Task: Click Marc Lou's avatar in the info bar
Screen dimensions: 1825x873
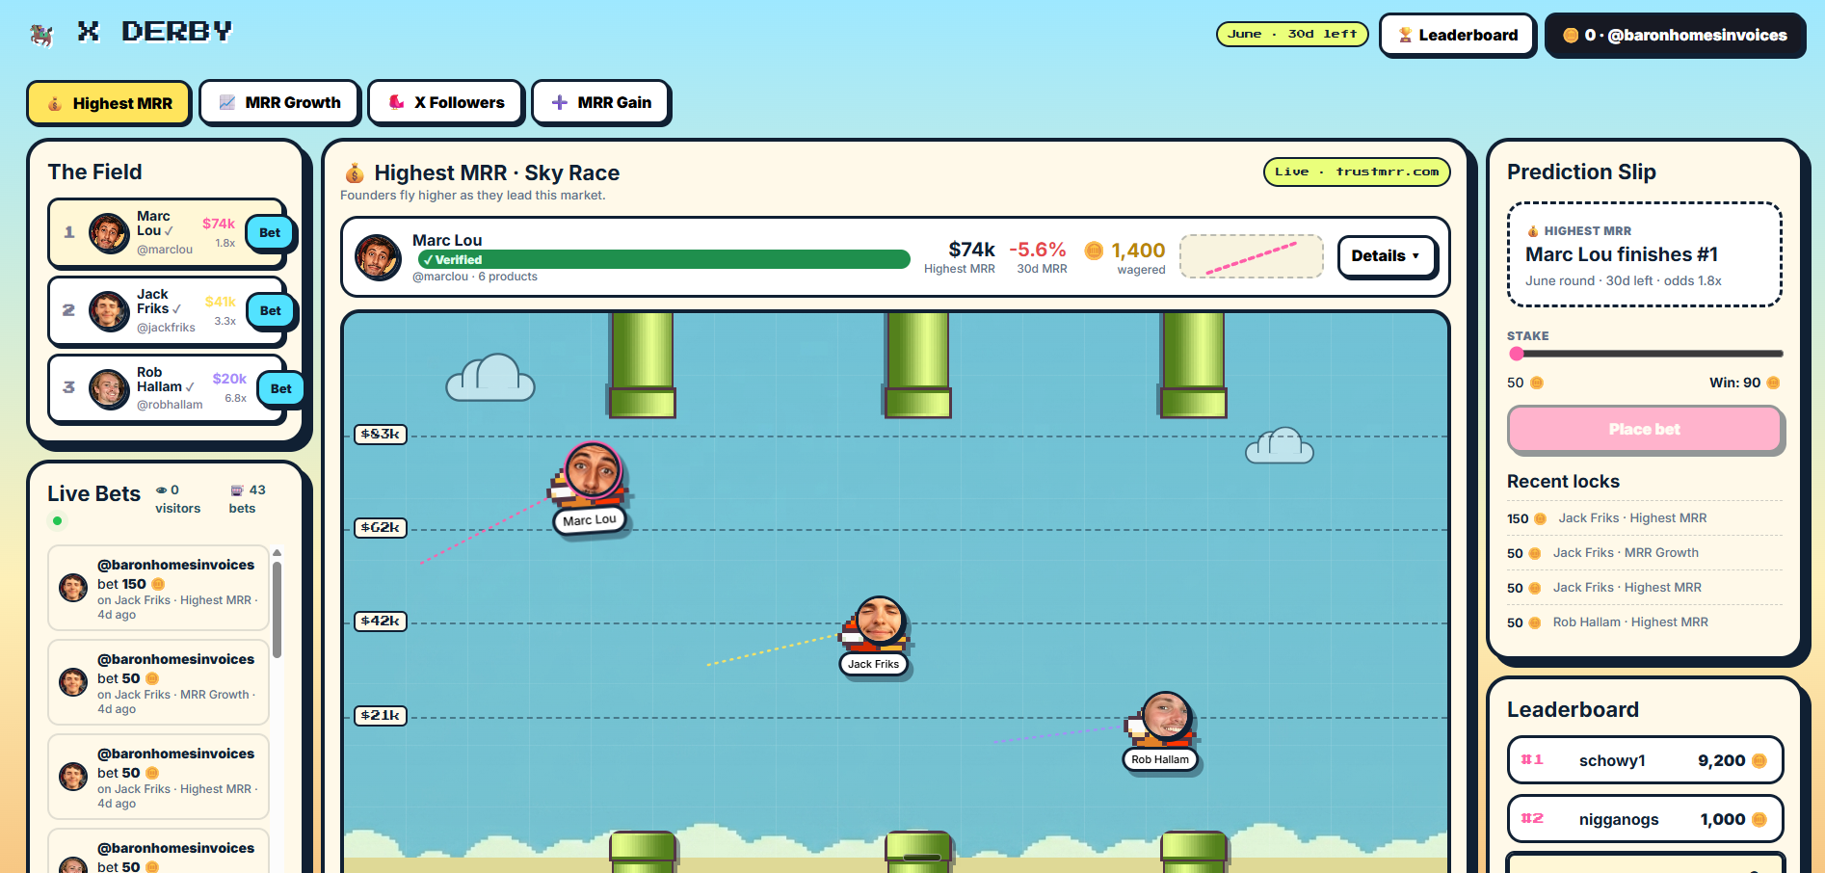Action: pyautogui.click(x=378, y=257)
